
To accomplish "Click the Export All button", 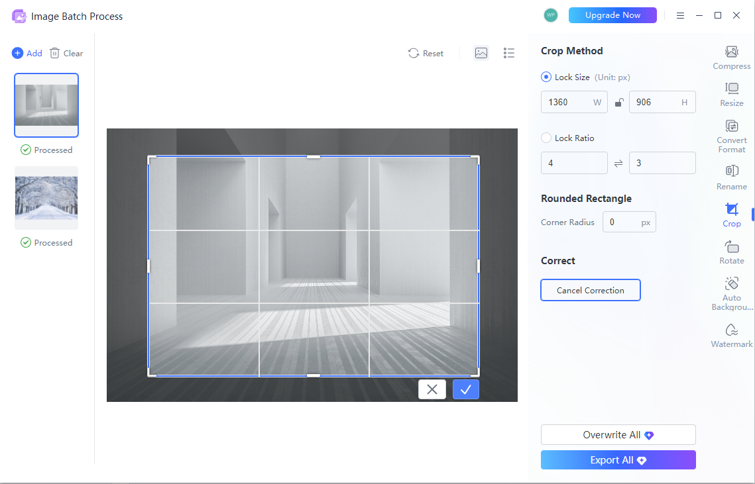I will (618, 460).
